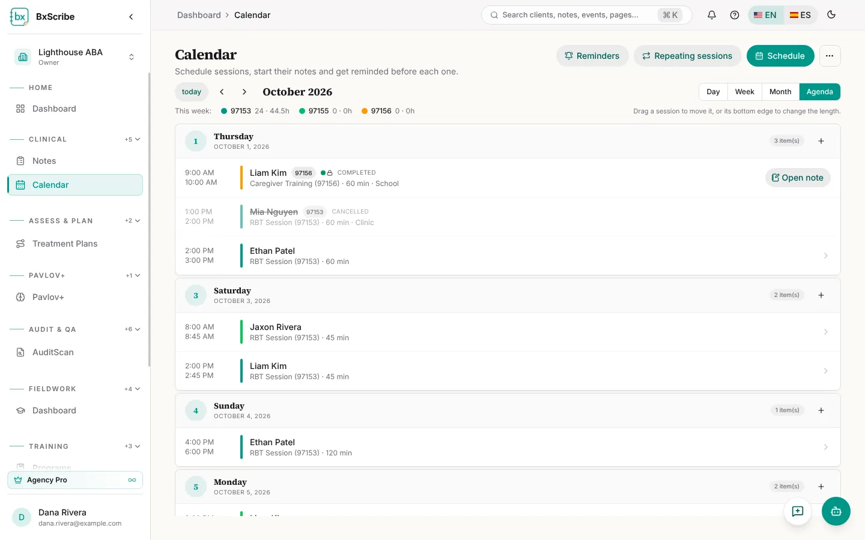Toggle dark mode moon icon

click(831, 15)
